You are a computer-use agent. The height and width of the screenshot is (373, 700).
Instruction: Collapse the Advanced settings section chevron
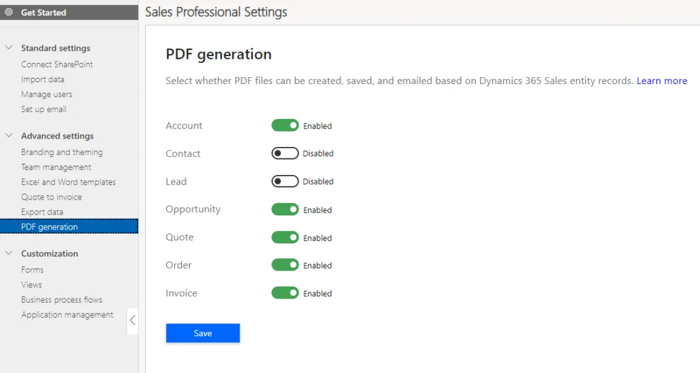(8, 135)
